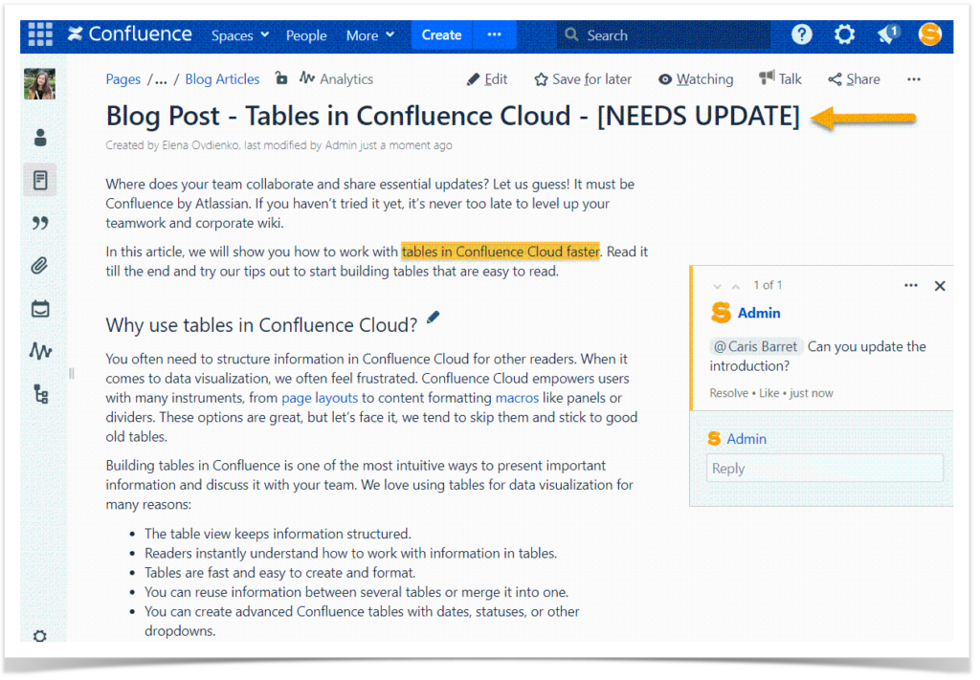Select the calendar icon in the sidebar
Image resolution: width=980 pixels, height=680 pixels.
pyautogui.click(x=39, y=308)
